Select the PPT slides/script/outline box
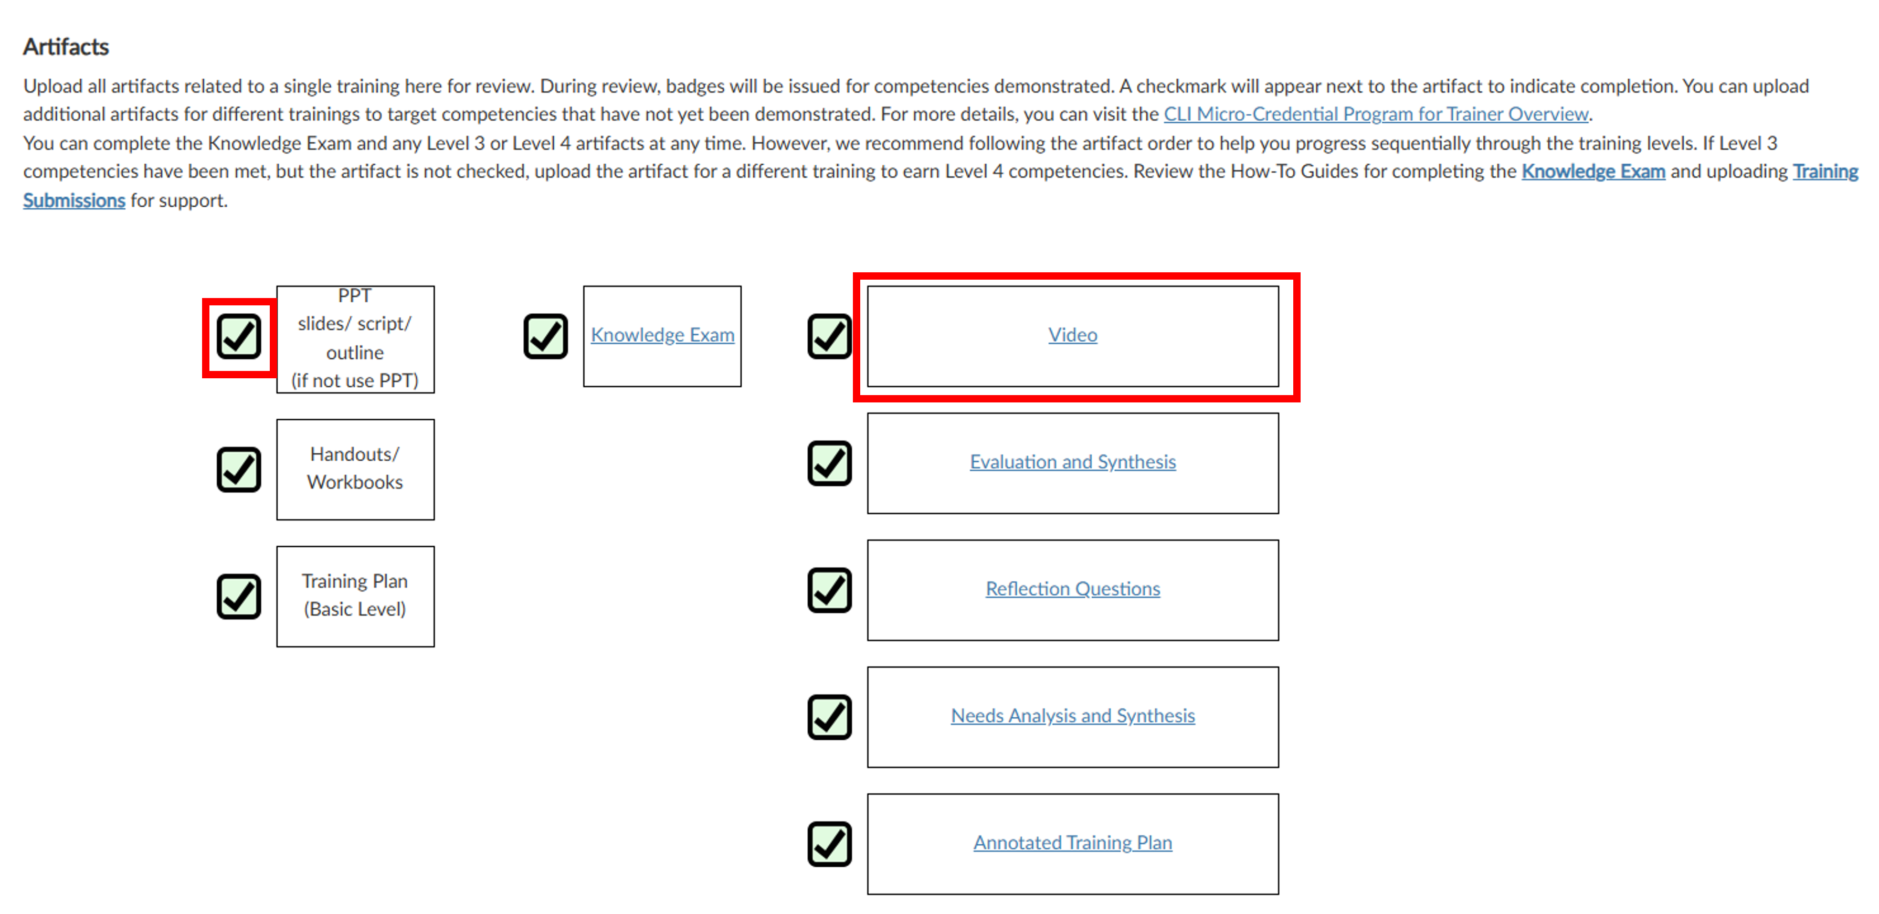The image size is (1879, 914). click(x=355, y=339)
